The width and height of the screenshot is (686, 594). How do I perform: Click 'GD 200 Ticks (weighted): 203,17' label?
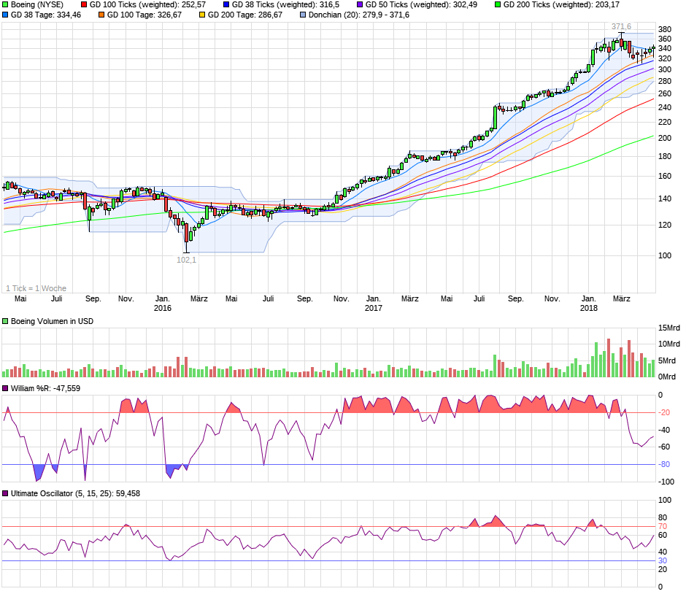pyautogui.click(x=561, y=5)
